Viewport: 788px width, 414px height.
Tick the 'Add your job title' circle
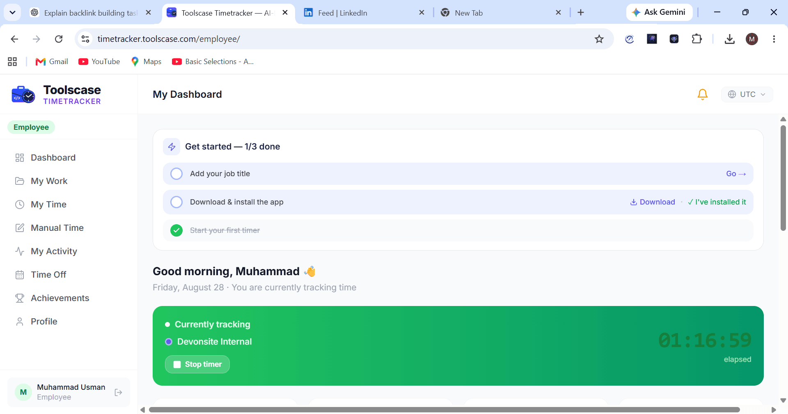coord(176,174)
